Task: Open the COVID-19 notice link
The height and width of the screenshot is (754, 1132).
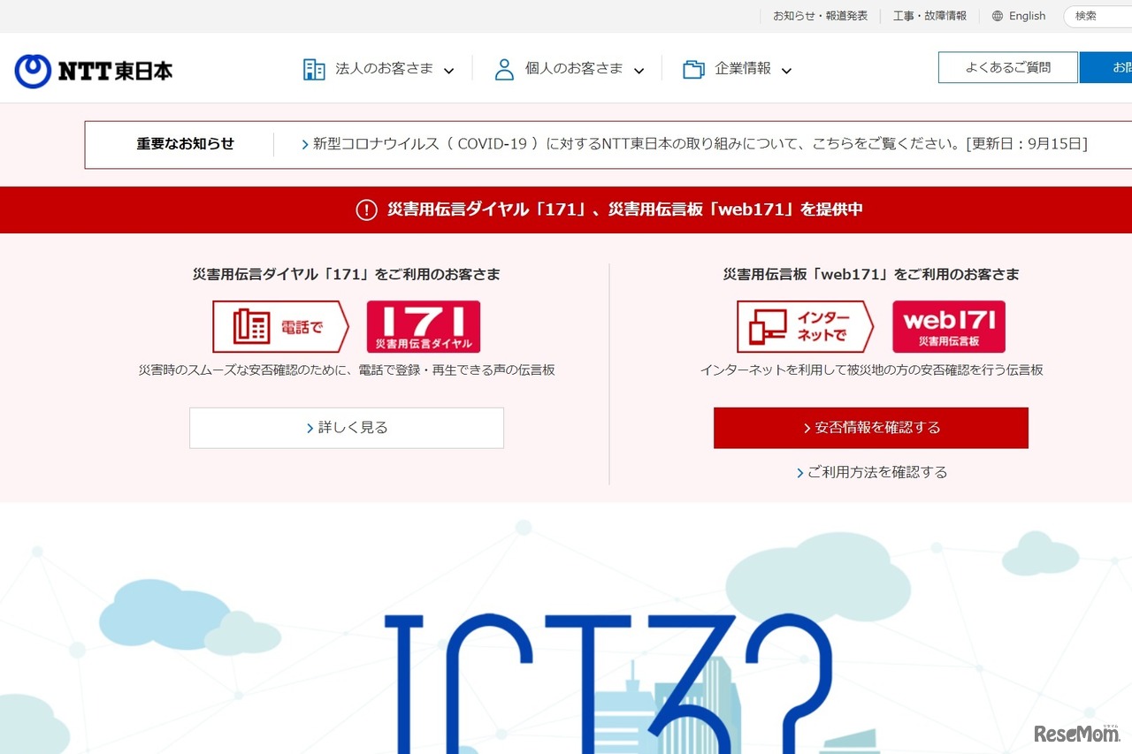Action: point(694,144)
